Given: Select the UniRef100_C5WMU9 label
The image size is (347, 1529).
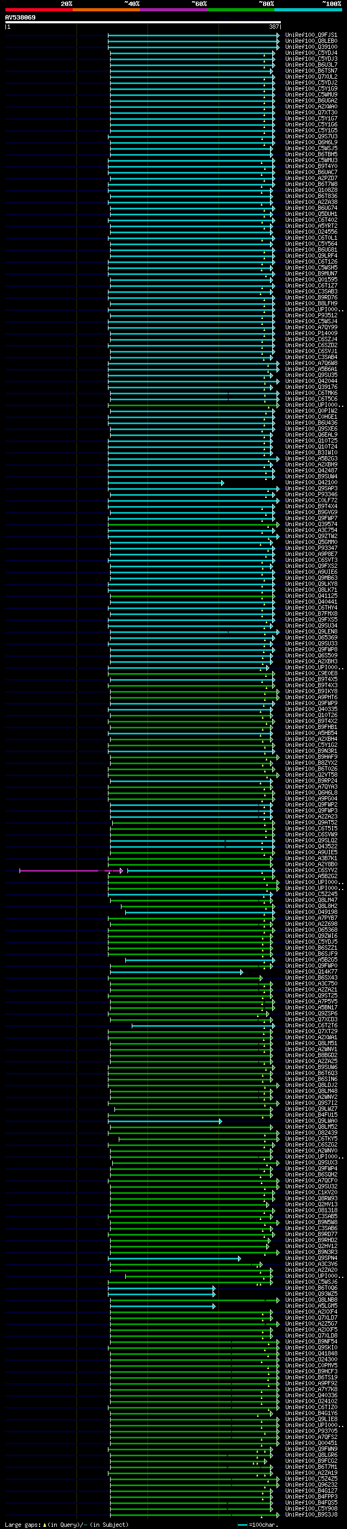Looking at the screenshot, I should pyautogui.click(x=311, y=94).
